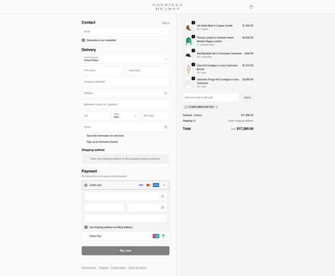Click the discount code input field
335x276 pixels.
(x=211, y=97)
